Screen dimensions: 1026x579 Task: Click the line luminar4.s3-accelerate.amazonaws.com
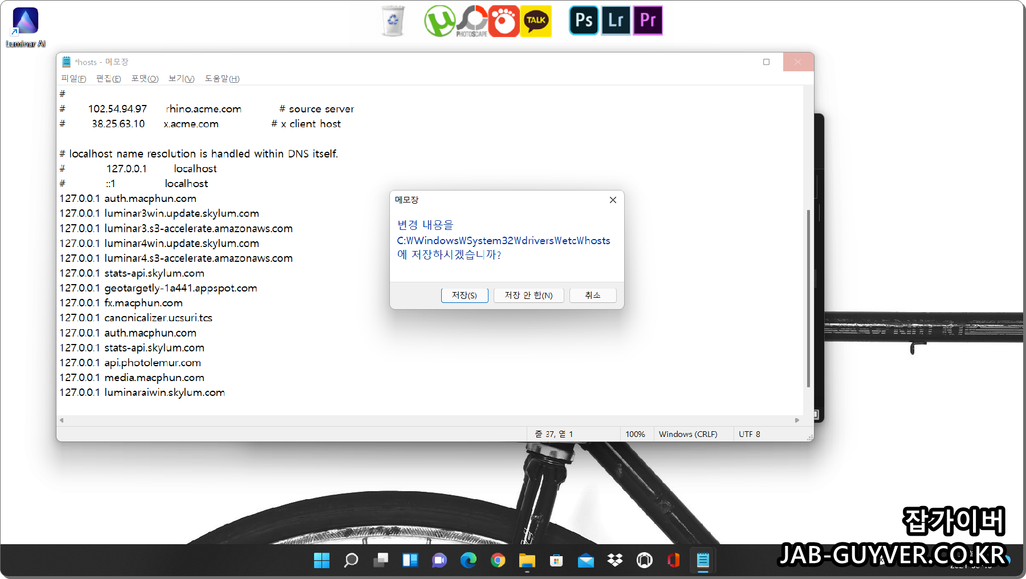(x=176, y=258)
